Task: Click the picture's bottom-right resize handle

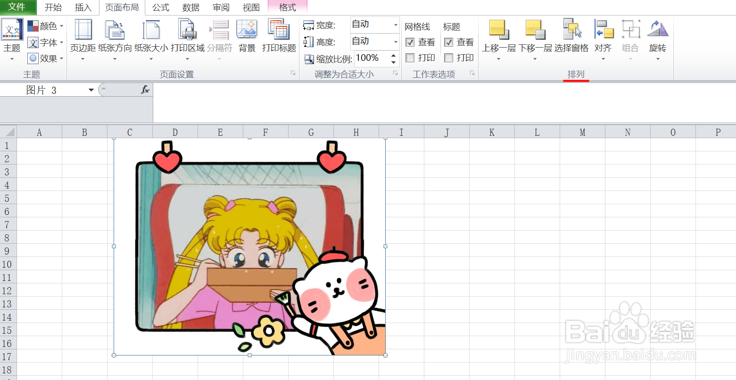Action: click(386, 355)
